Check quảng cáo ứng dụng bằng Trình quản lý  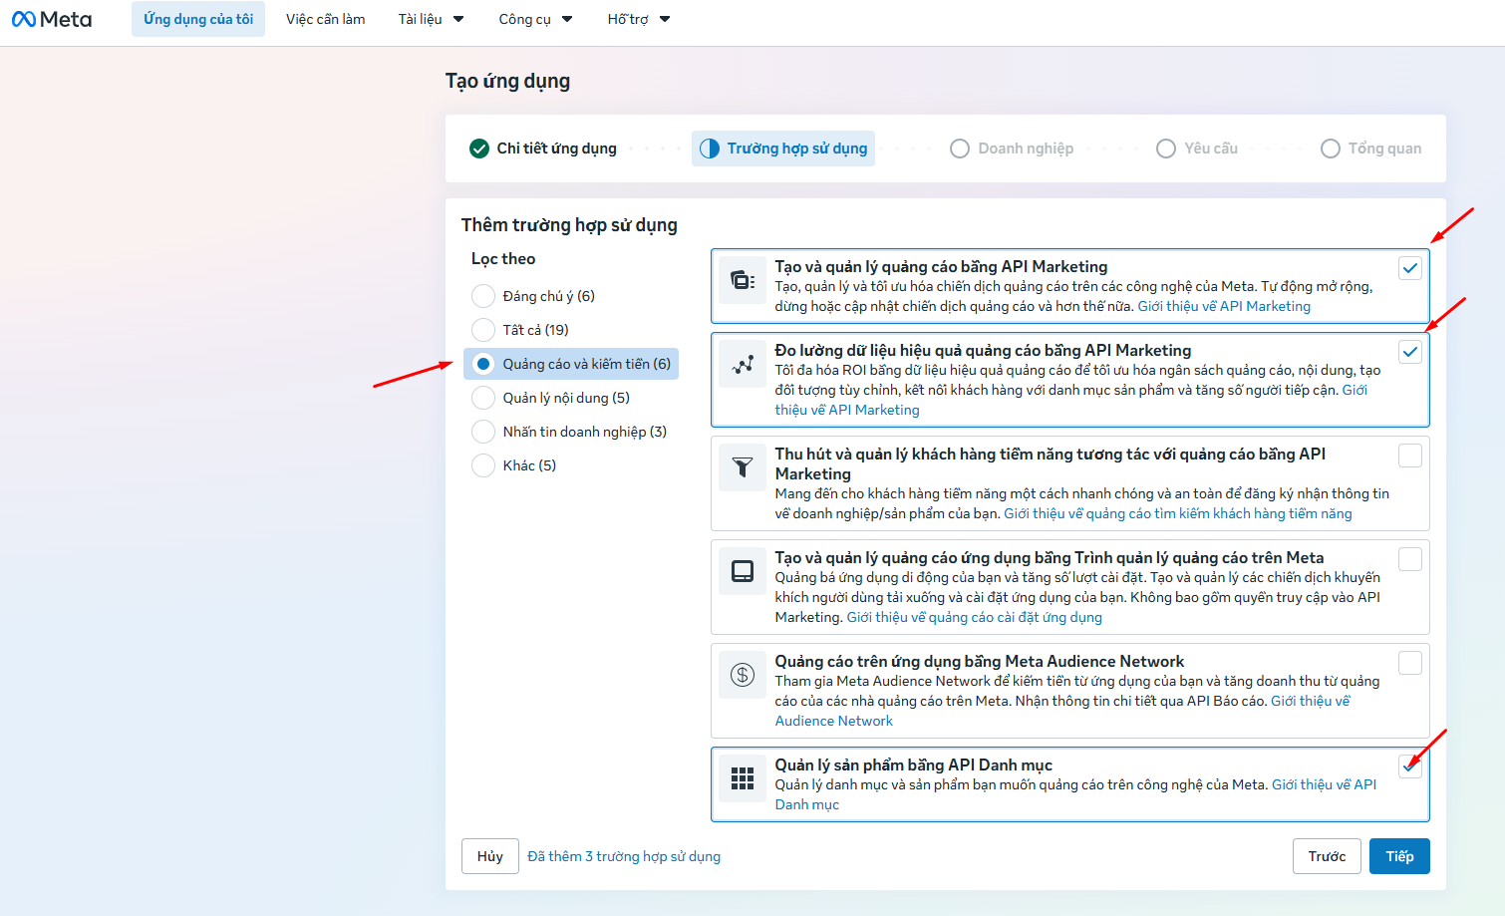(1410, 559)
